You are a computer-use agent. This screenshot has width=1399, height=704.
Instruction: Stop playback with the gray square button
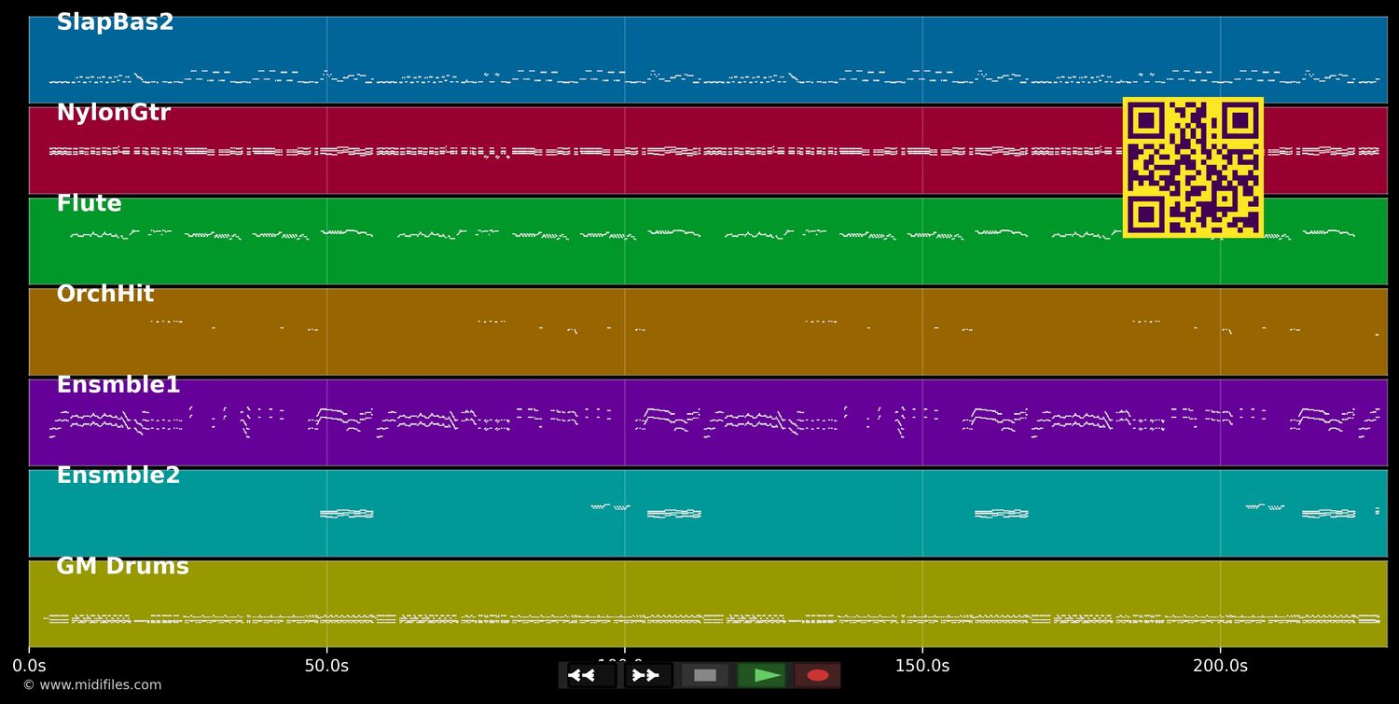(x=705, y=675)
